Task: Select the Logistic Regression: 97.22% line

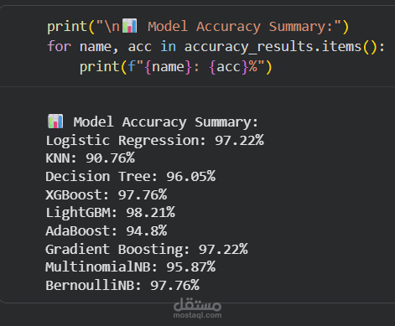Action: pos(155,141)
